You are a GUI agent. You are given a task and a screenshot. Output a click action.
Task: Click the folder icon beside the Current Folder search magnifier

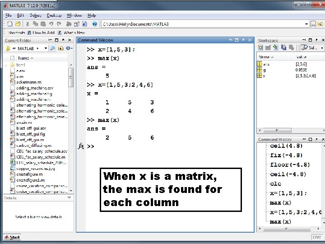tap(60, 48)
